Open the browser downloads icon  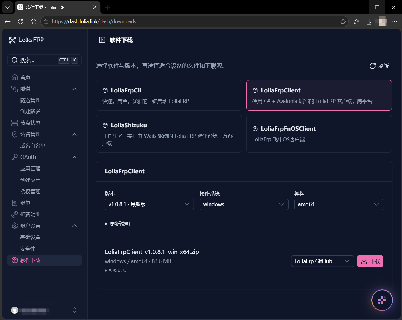coord(369,21)
